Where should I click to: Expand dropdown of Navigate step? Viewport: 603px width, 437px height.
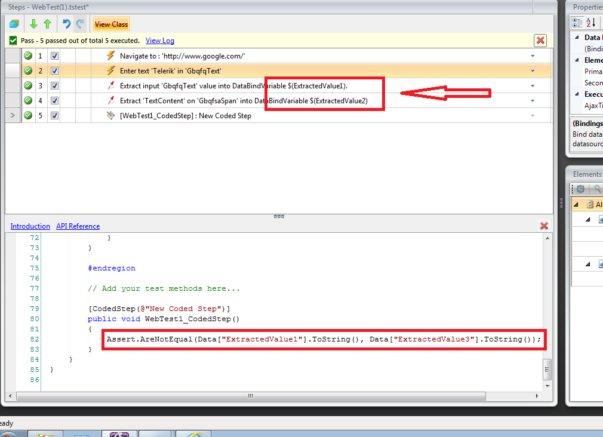tap(533, 56)
